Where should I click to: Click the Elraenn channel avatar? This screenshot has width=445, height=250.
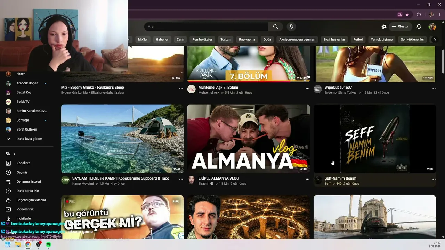click(192, 180)
